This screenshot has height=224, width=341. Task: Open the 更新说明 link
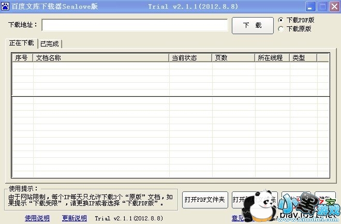click(75, 218)
